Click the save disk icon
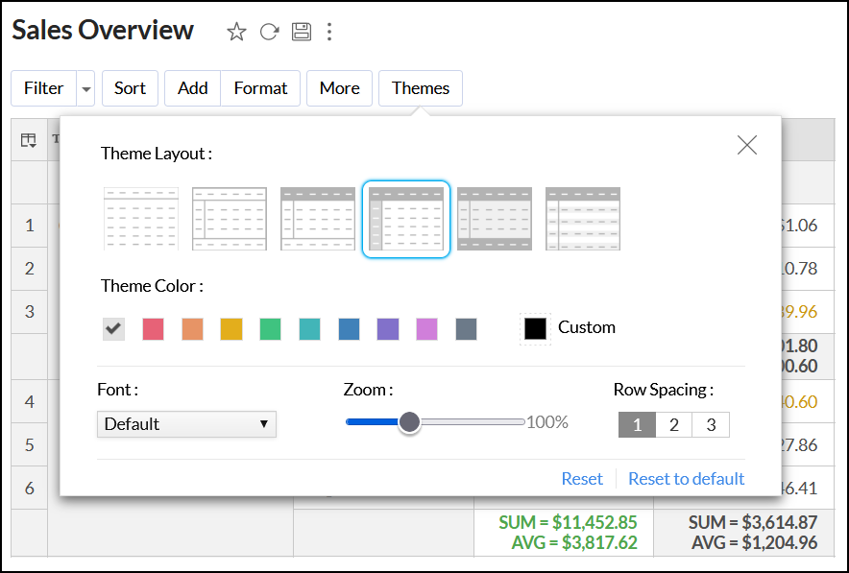Screen dimensions: 849x573 point(302,32)
